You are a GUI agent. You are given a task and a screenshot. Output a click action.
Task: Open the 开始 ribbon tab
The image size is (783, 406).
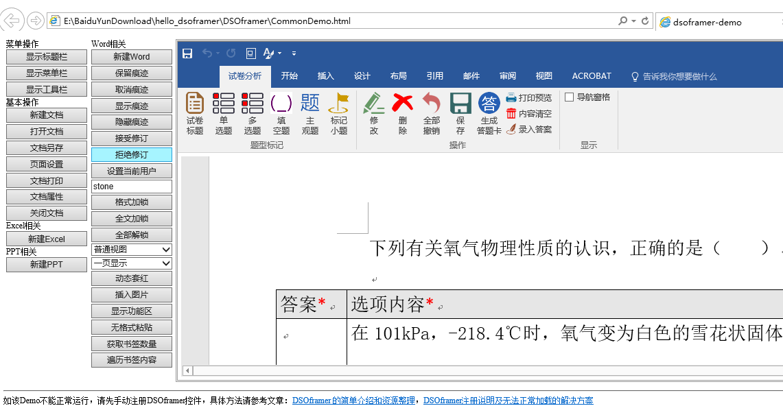289,76
